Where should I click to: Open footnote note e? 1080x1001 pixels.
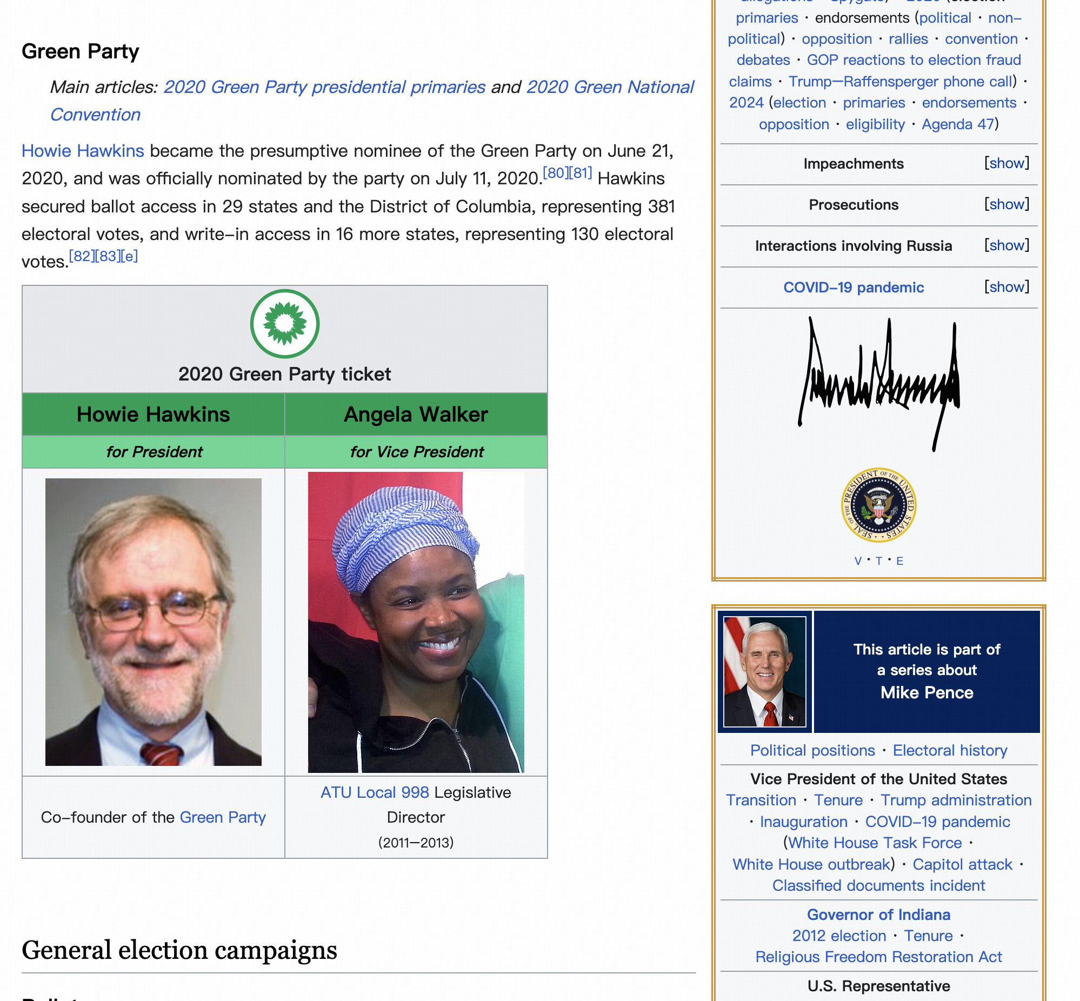tap(129, 256)
